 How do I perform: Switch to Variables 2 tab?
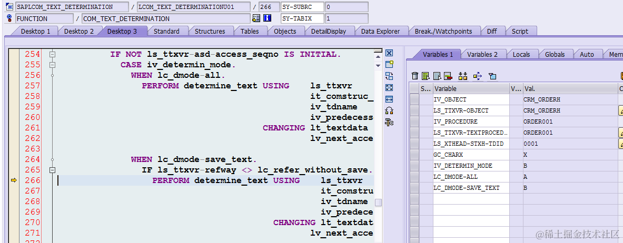coord(482,54)
